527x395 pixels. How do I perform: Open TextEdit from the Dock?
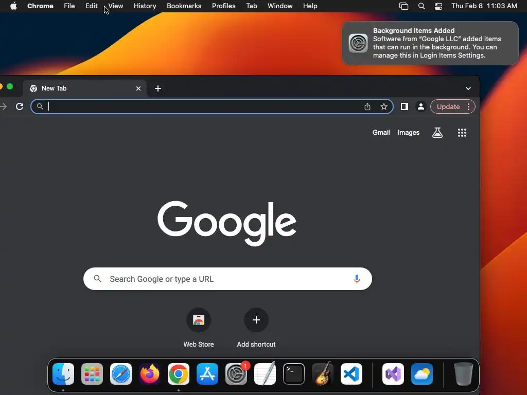[265, 374]
